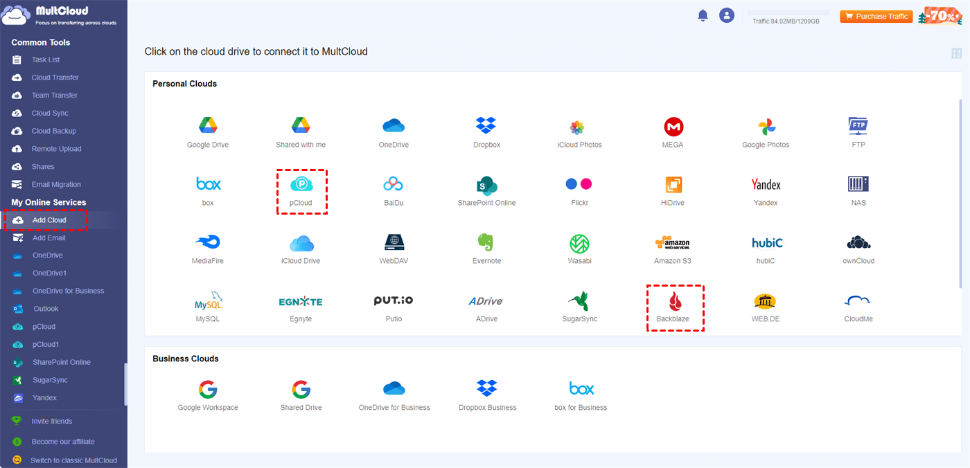
Task: Select Flickr service
Action: click(579, 190)
